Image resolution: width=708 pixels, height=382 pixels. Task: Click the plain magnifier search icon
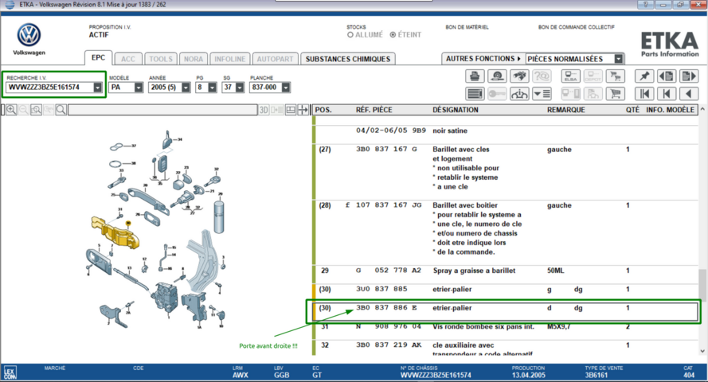61,110
